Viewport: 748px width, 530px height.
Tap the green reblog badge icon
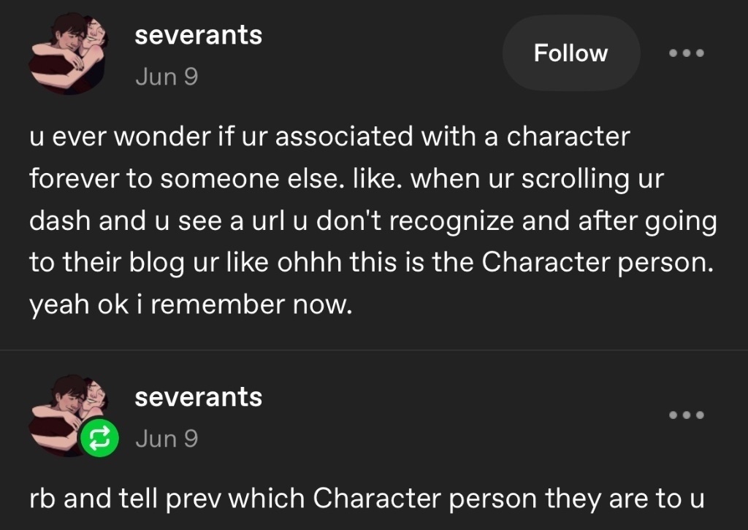99,437
